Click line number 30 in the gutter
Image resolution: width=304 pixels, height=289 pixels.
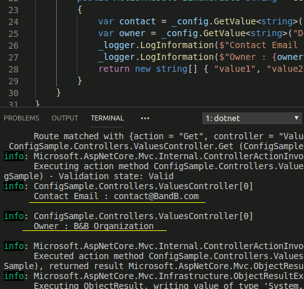click(x=14, y=93)
